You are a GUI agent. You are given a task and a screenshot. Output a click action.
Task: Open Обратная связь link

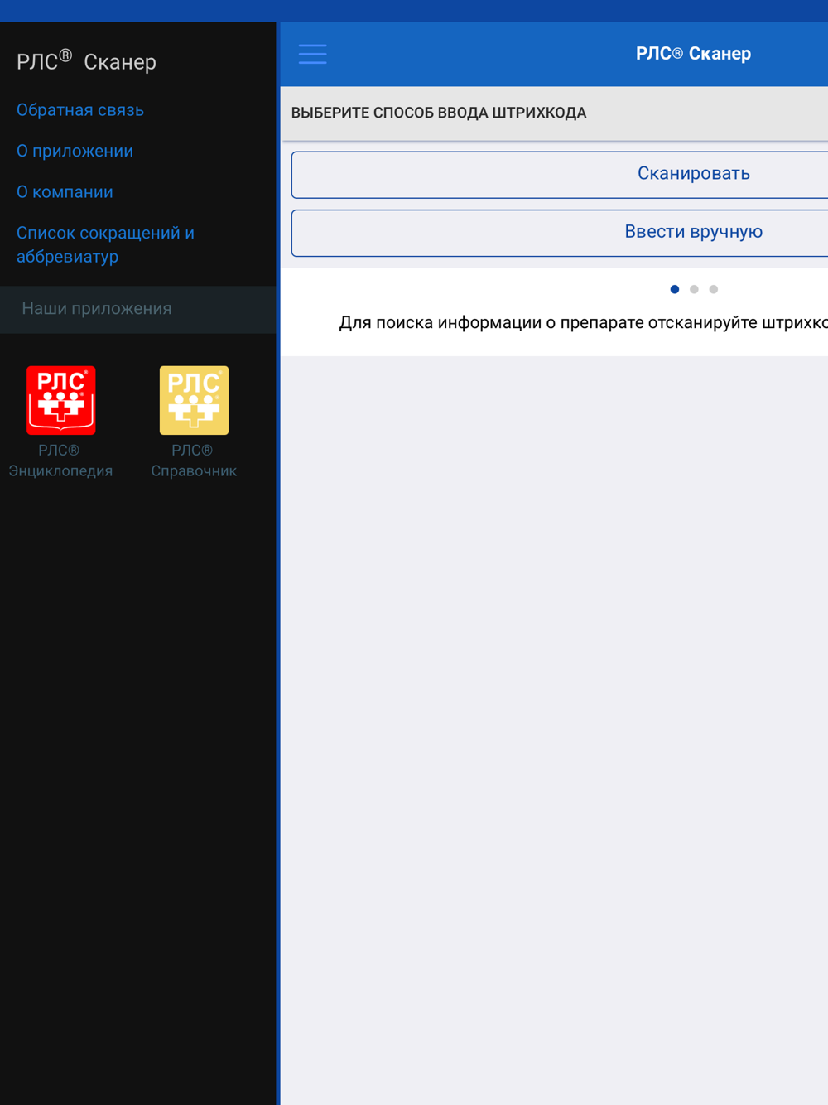click(x=80, y=110)
